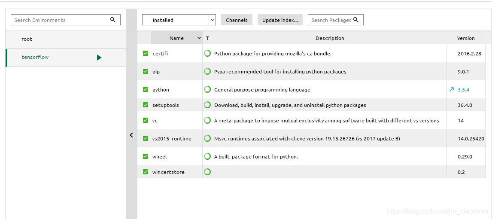Uncheck the certifi package checkbox
This screenshot has height=219, width=492.
(145, 53)
